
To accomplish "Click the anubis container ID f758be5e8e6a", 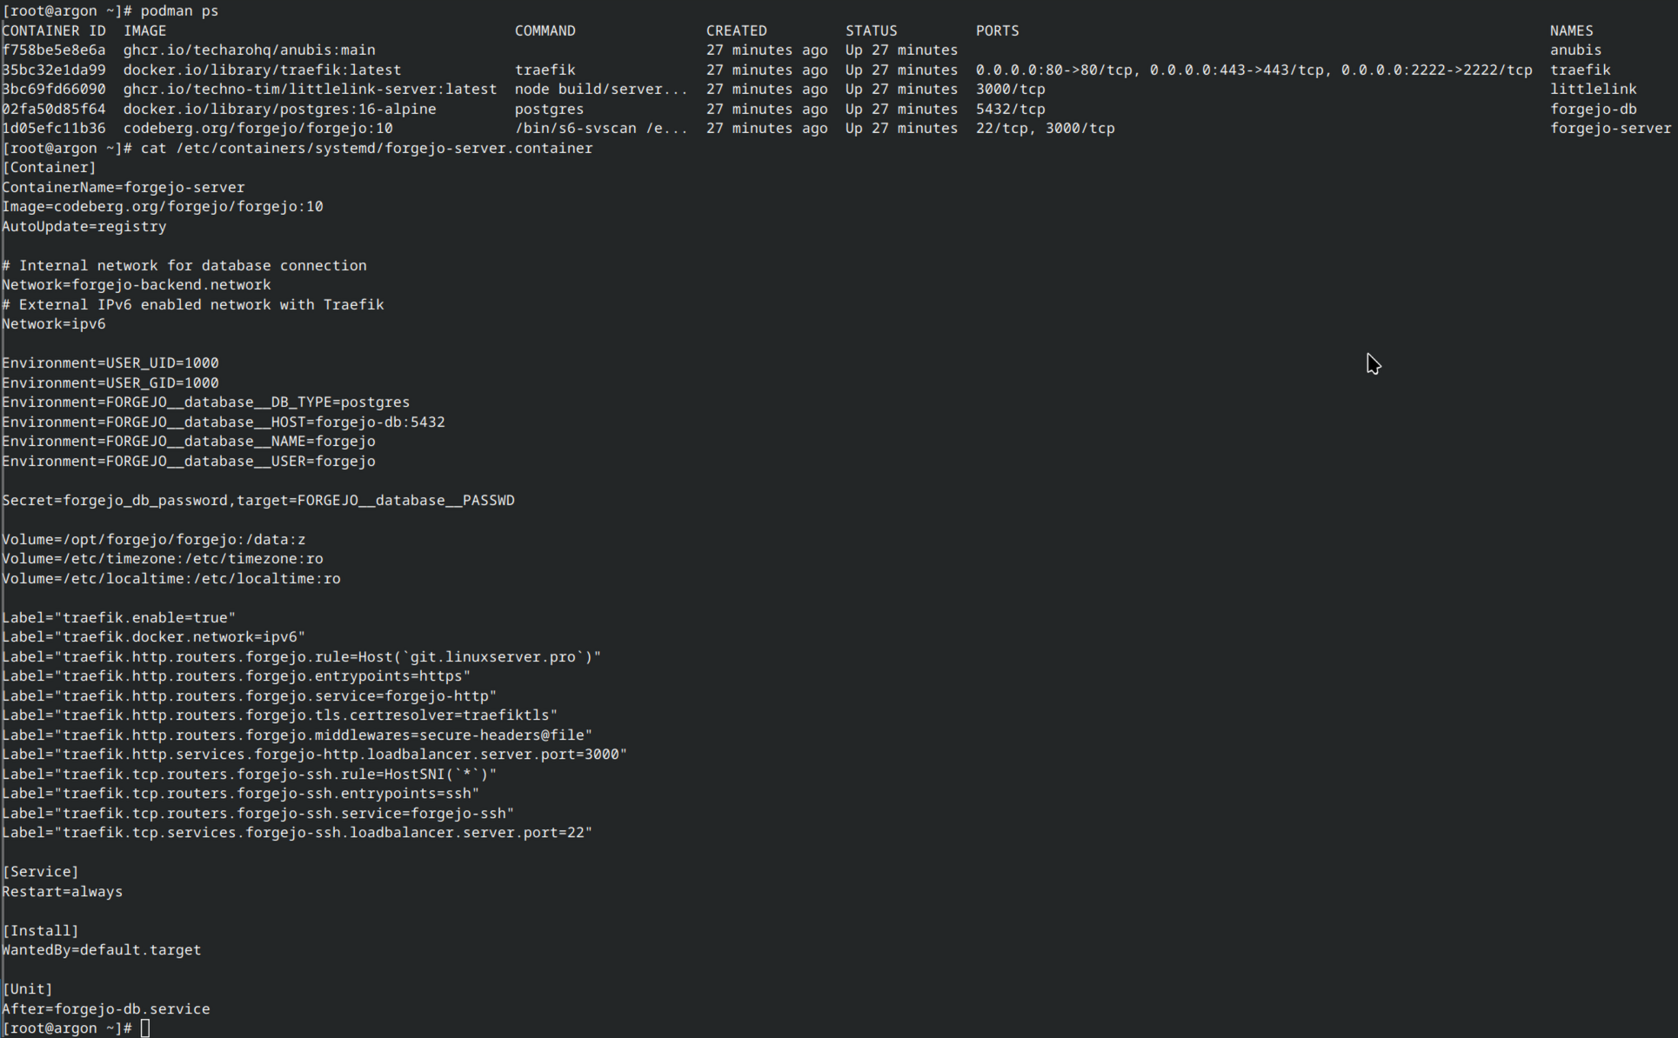I will coord(54,50).
